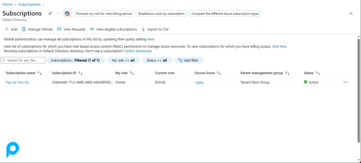Pin the Subscriptions page to dashboard

coord(50,13)
